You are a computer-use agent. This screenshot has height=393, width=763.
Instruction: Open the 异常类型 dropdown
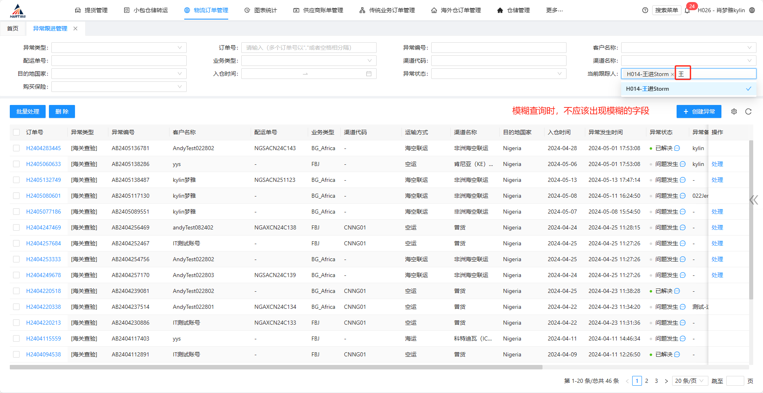coord(119,48)
